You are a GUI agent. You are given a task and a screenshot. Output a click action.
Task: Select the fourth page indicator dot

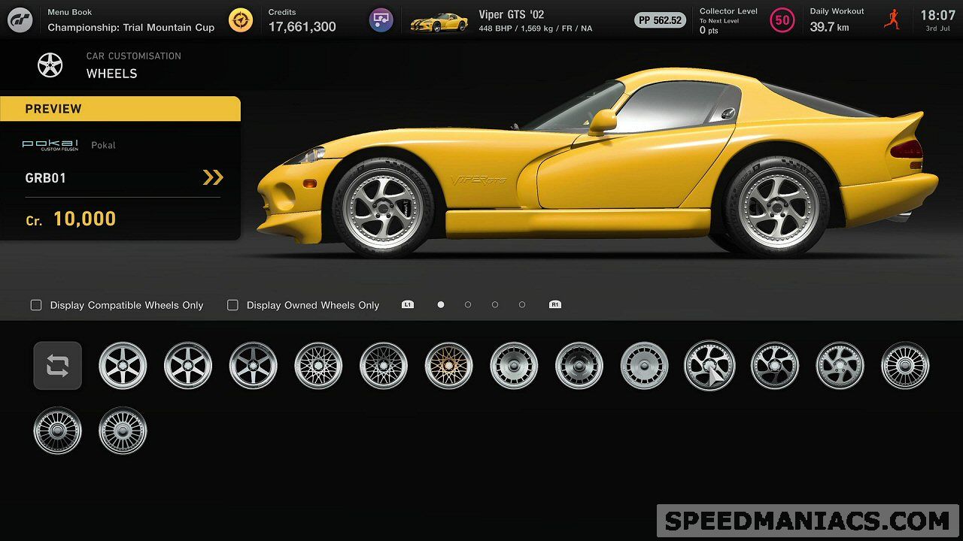[x=522, y=305]
